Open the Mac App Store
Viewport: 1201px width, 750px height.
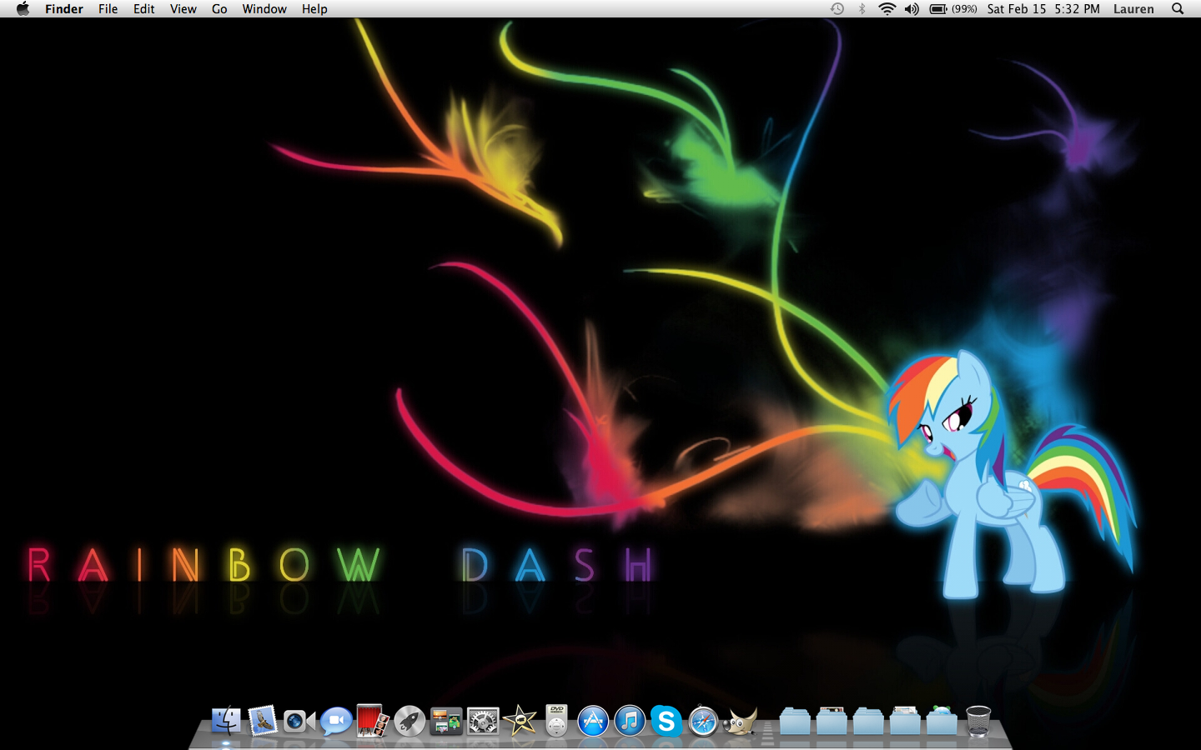tap(593, 721)
